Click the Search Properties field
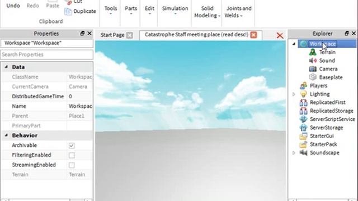This screenshot has height=201, width=358. tap(46, 55)
